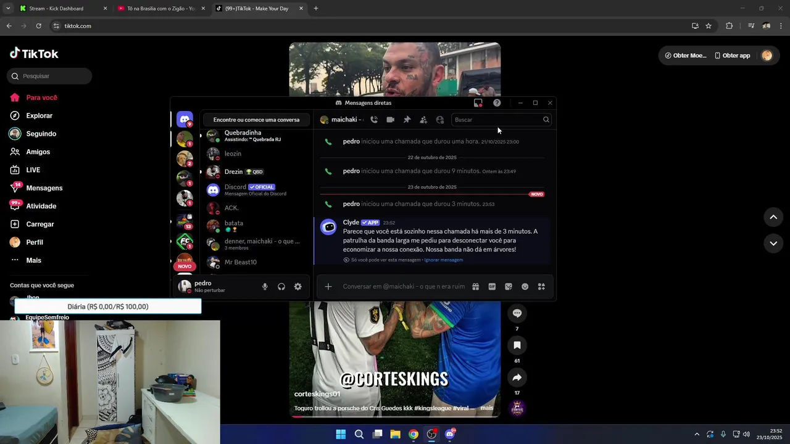
Task: Open the batata conversation in Discord
Action: [x=256, y=226]
